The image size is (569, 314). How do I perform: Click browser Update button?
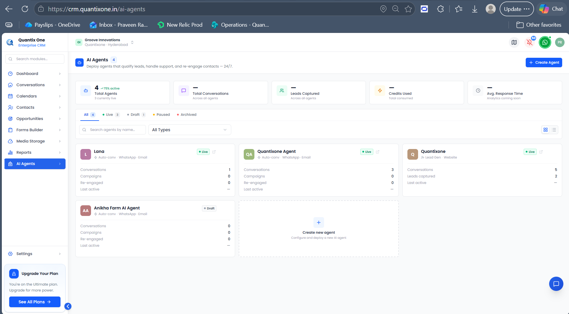coord(517,9)
